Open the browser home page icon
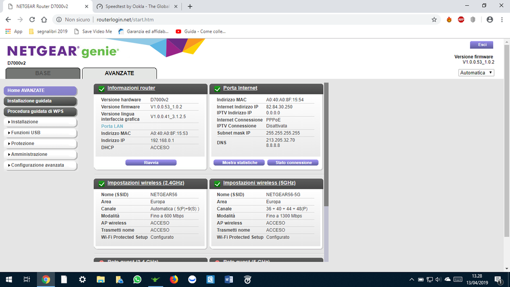 click(x=44, y=19)
